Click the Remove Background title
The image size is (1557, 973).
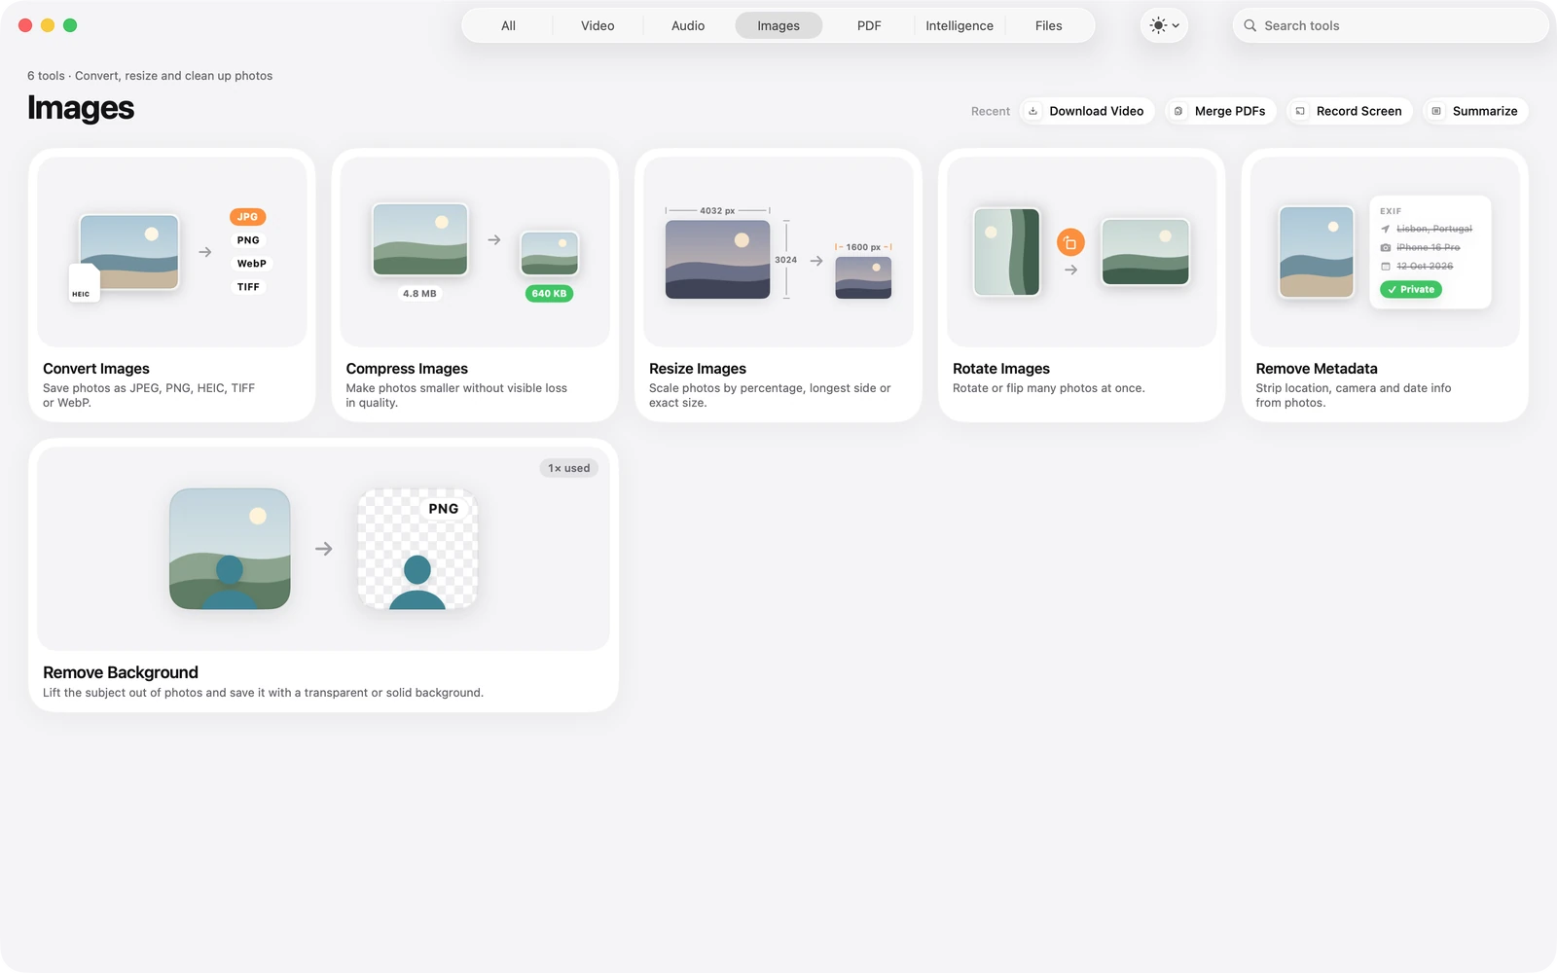[x=121, y=672]
